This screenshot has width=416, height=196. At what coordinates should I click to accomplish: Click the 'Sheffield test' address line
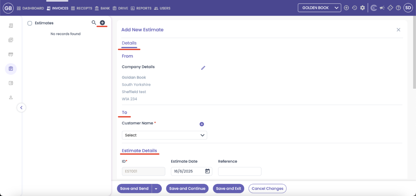(134, 92)
